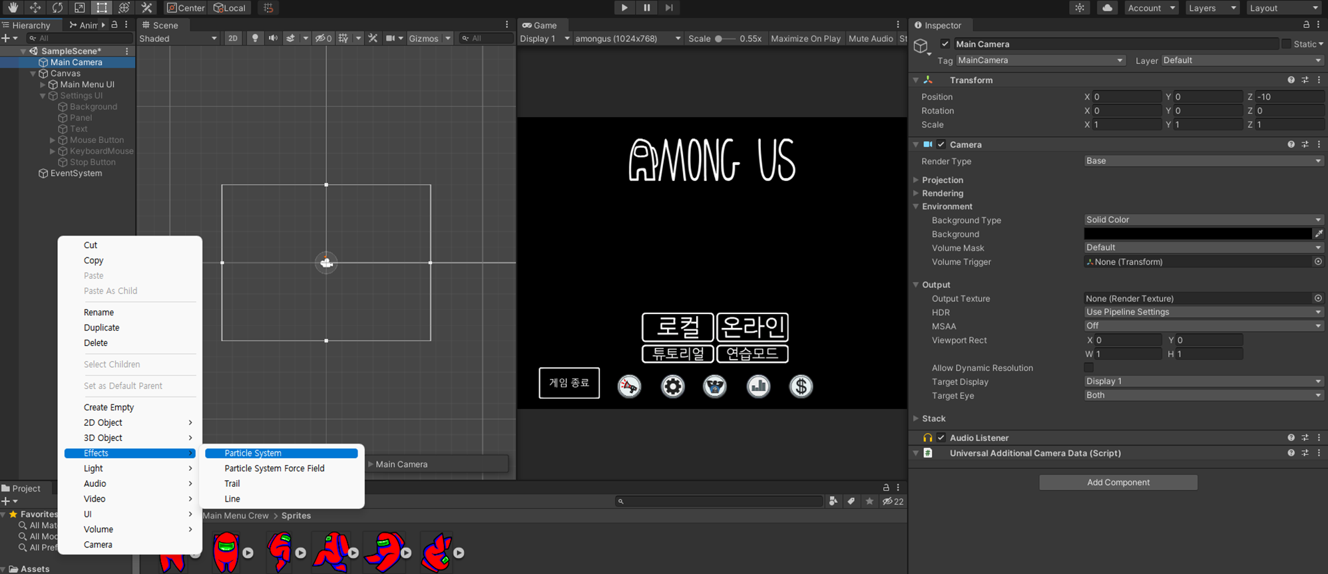Select Duplicate in context menu
The image size is (1328, 574).
[x=130, y=327]
